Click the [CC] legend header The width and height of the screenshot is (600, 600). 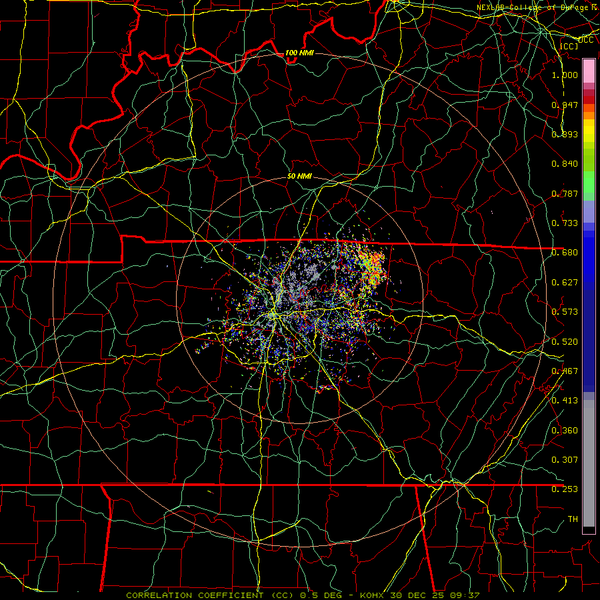[x=569, y=46]
